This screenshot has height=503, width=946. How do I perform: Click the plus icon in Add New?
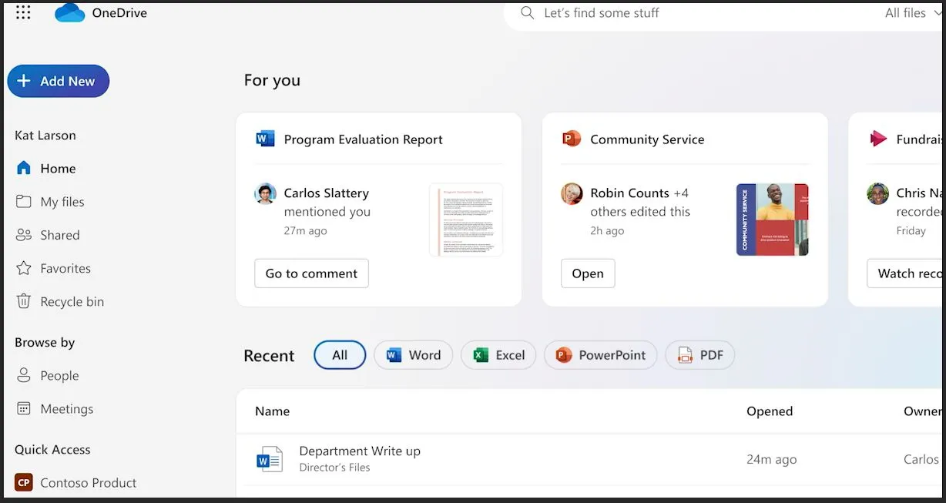pyautogui.click(x=24, y=81)
